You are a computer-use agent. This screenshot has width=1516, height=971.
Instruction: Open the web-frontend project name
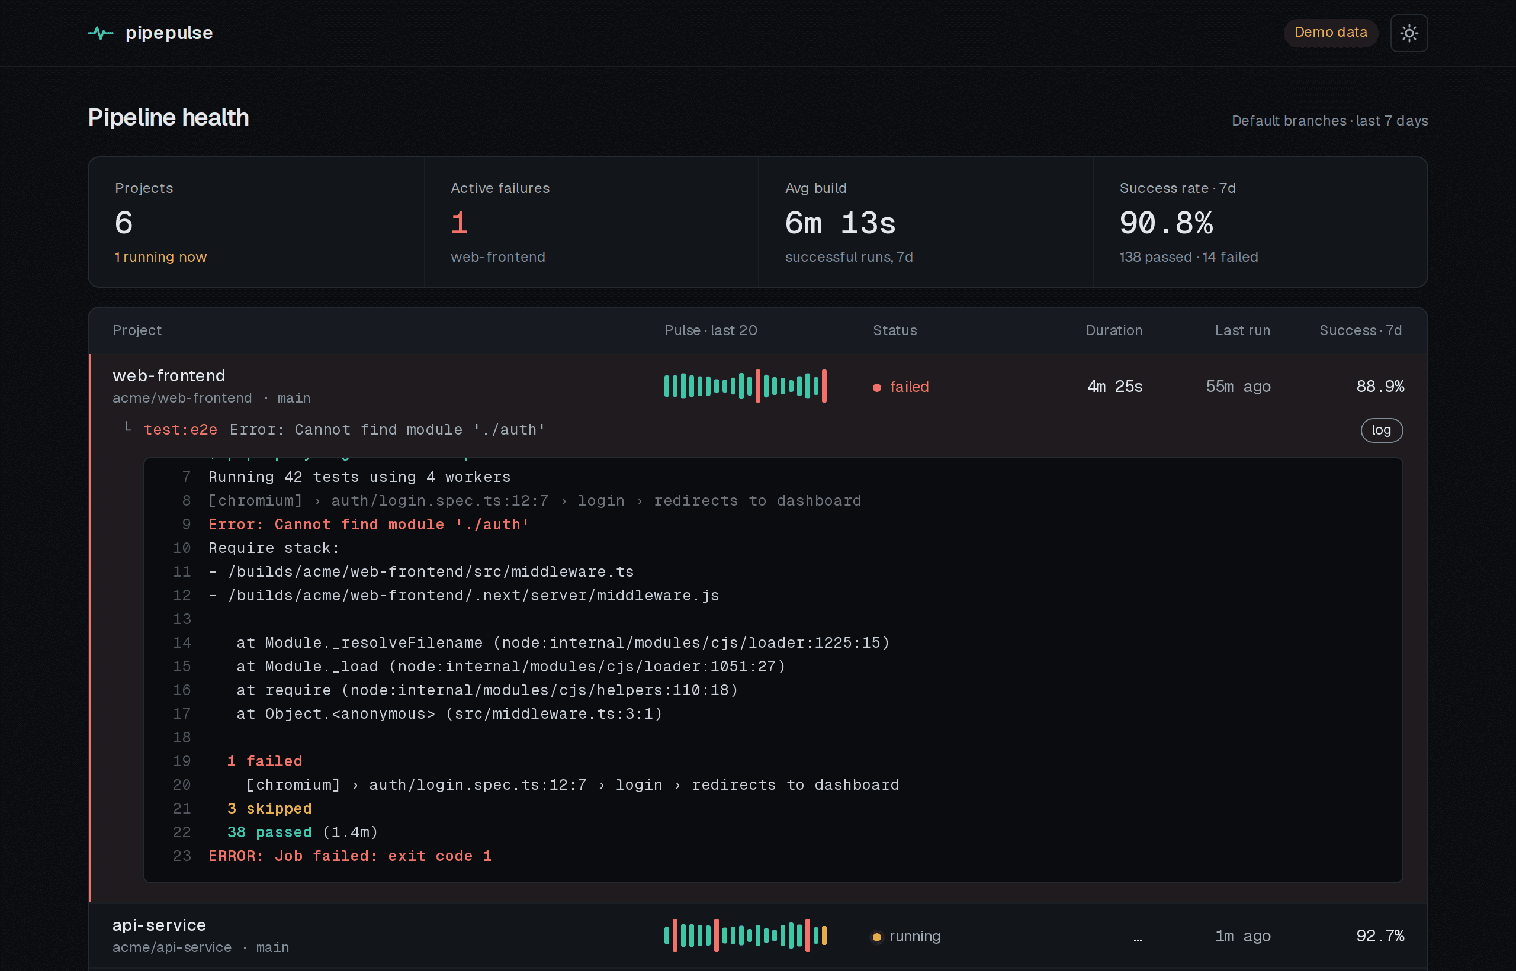[169, 376]
